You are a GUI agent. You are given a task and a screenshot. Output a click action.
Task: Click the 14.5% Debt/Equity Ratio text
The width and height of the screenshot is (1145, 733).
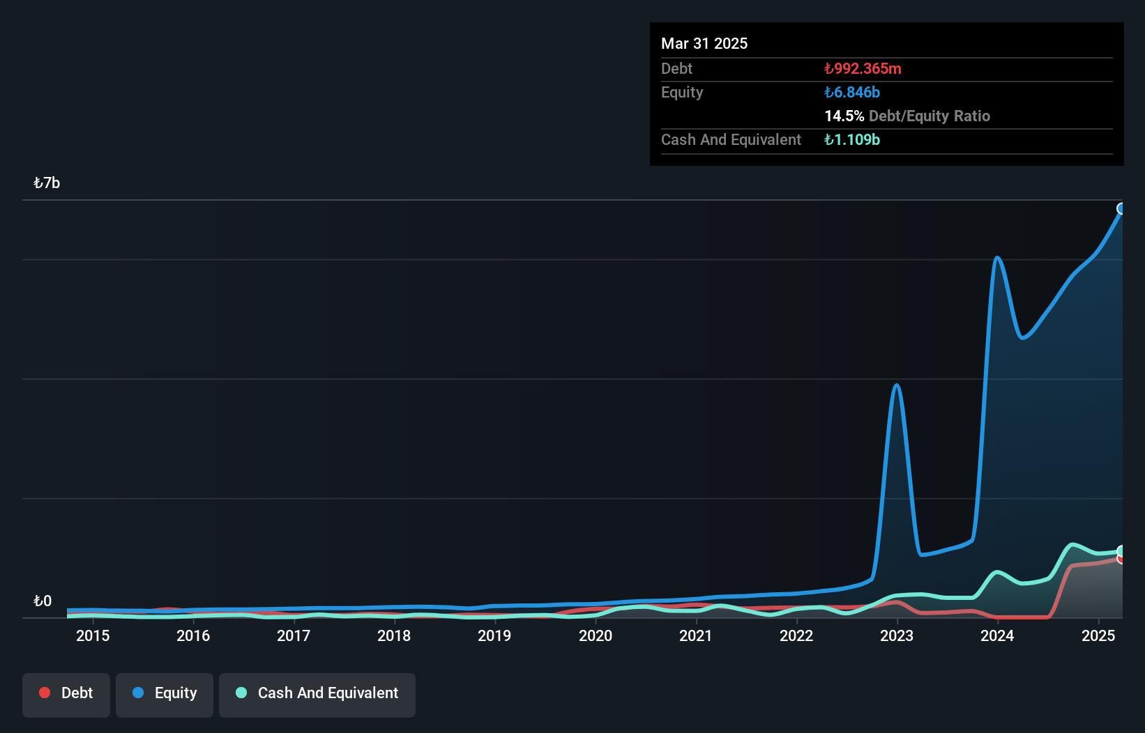(907, 116)
